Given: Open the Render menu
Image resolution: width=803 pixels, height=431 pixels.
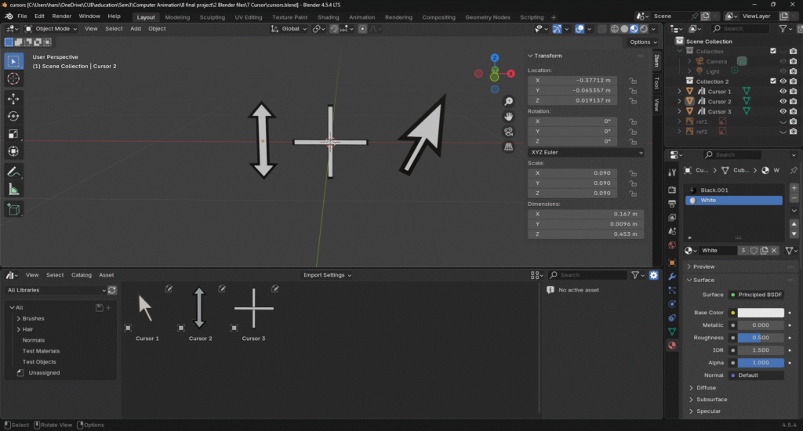Looking at the screenshot, I should [x=62, y=16].
